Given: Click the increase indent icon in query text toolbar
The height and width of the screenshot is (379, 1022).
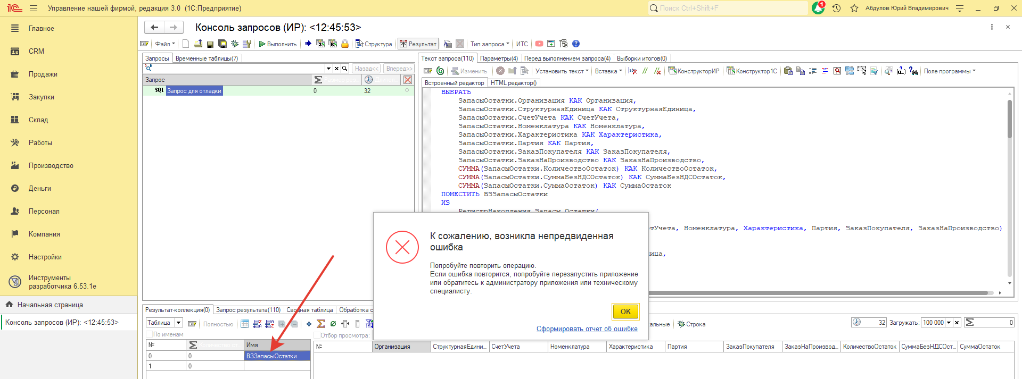Looking at the screenshot, I should click(813, 71).
